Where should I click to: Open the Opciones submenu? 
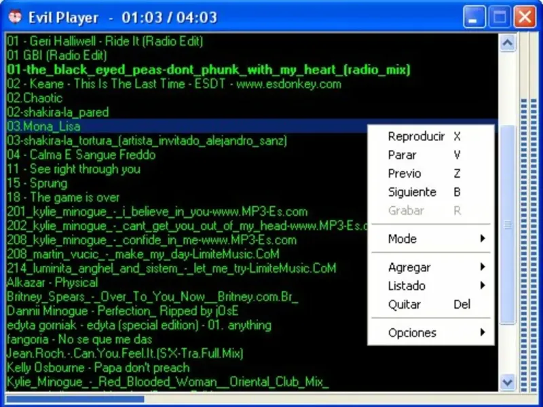(x=431, y=333)
